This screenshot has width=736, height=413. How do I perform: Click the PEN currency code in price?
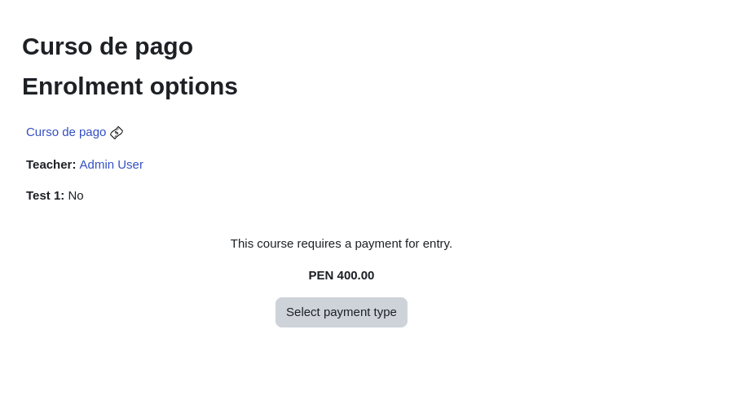click(x=321, y=275)
